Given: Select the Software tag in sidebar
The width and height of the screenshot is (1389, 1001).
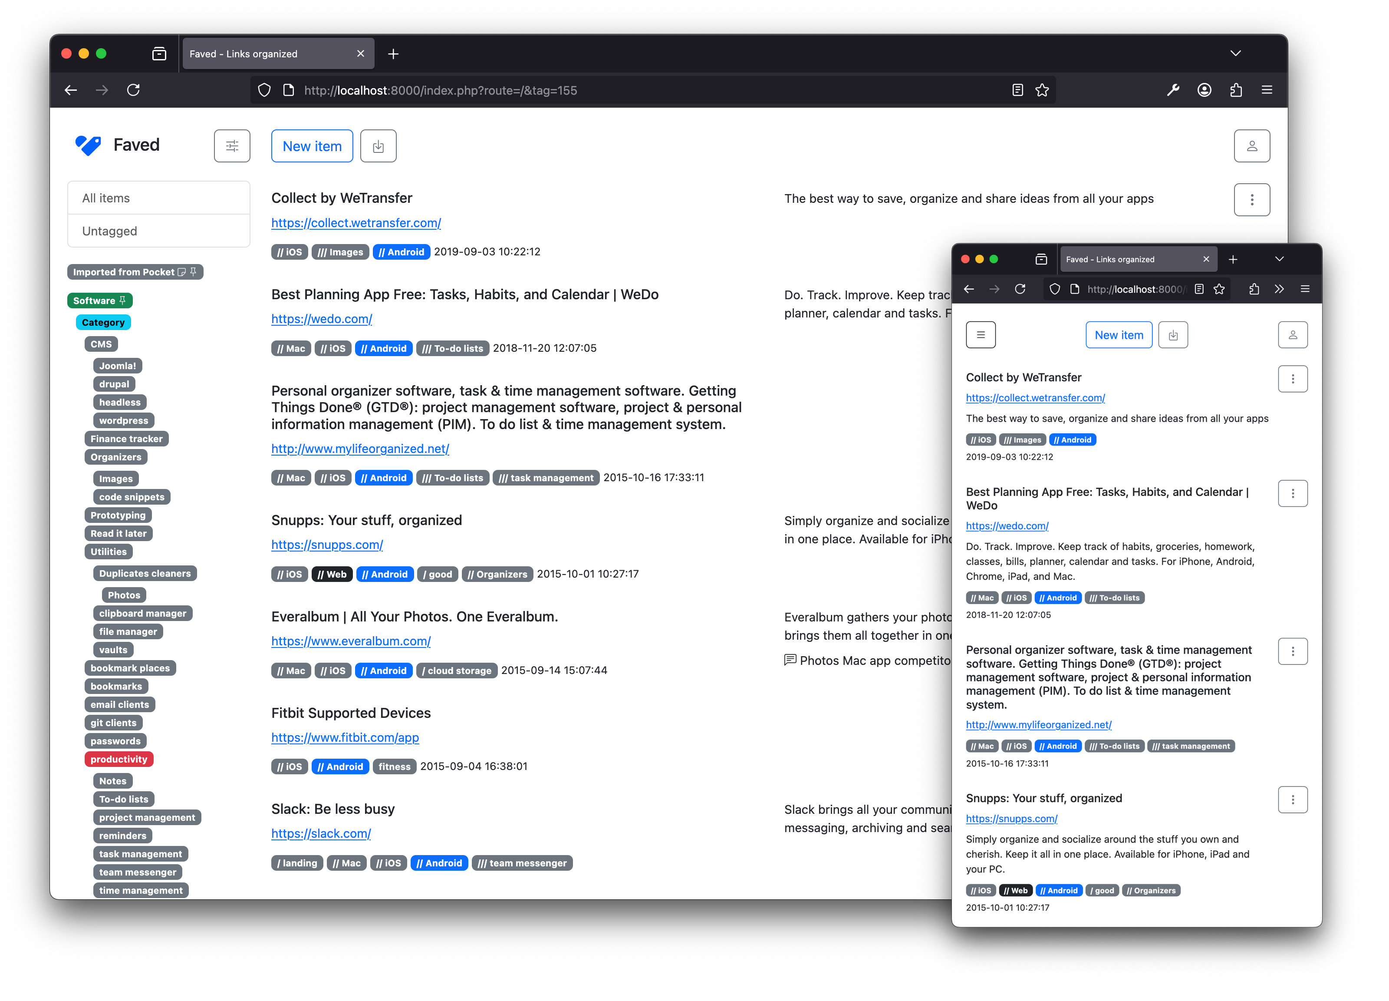Looking at the screenshot, I should pyautogui.click(x=100, y=300).
